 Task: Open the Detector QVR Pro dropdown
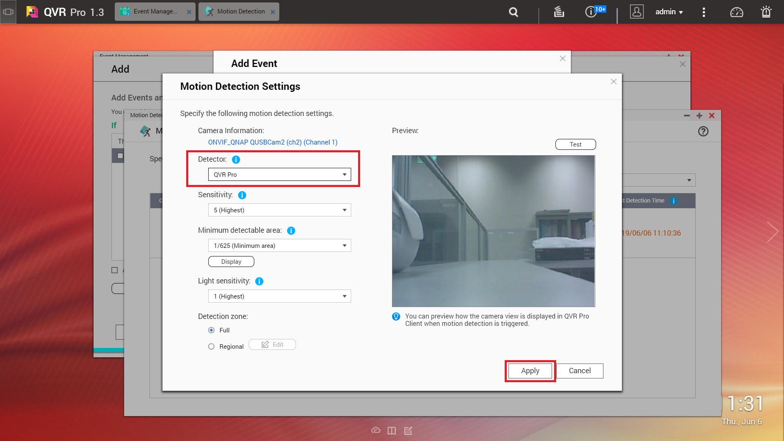[280, 174]
